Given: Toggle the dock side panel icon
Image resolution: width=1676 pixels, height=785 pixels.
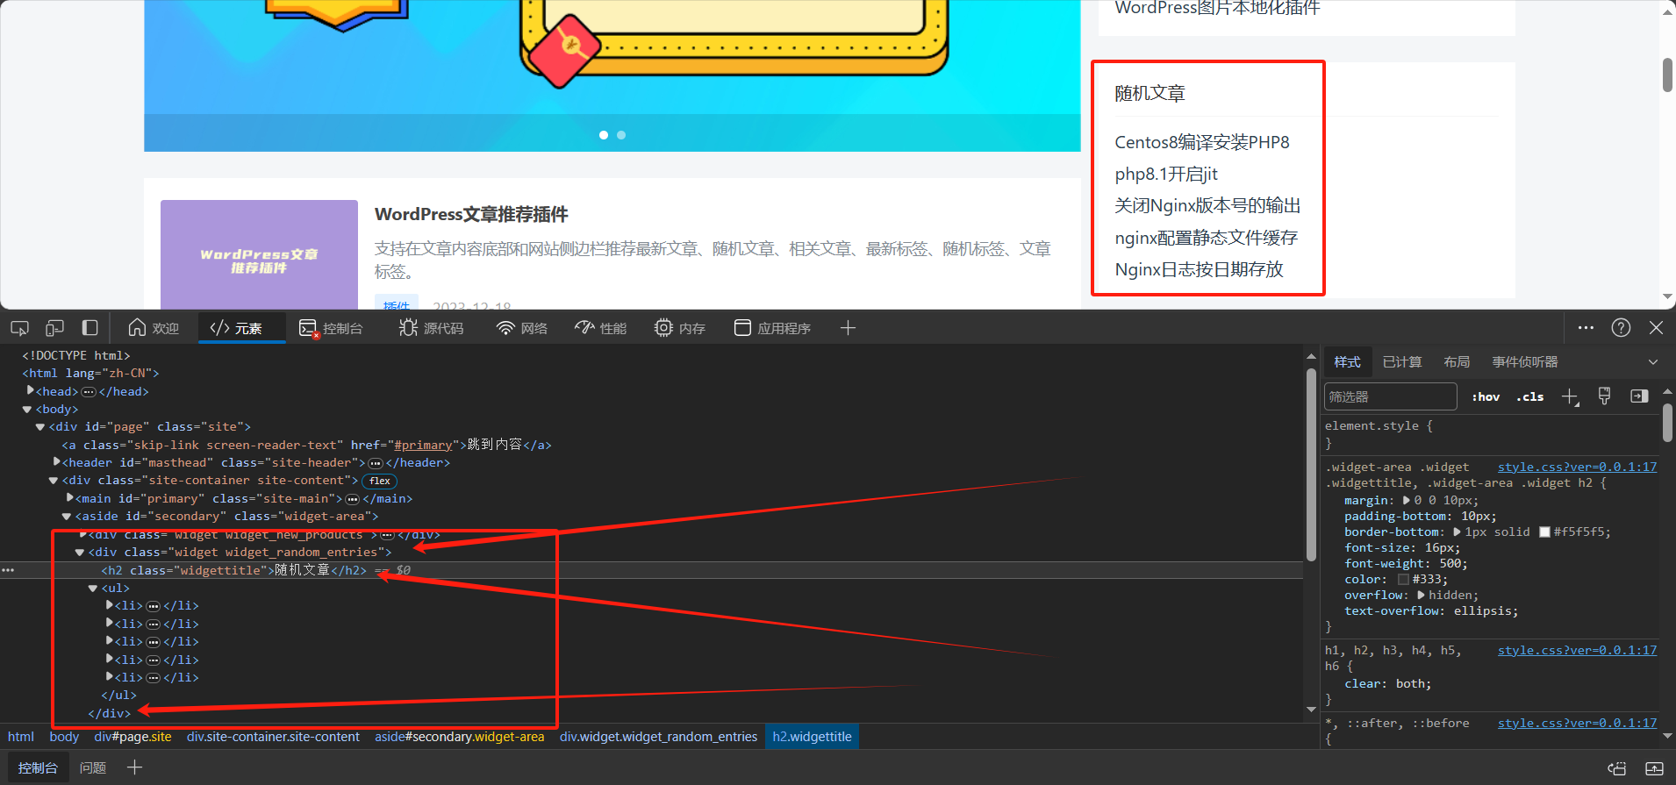Looking at the screenshot, I should point(90,328).
